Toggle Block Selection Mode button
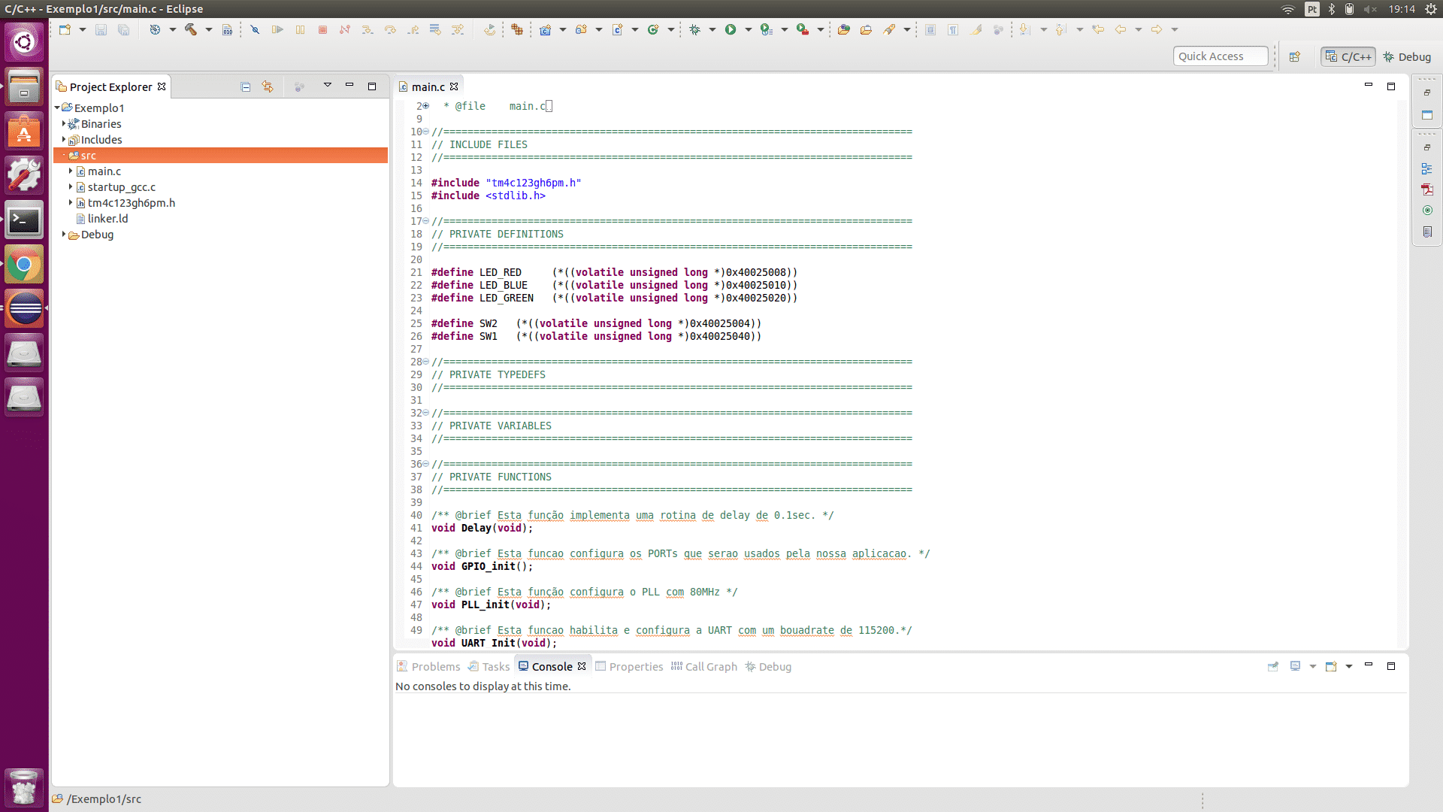This screenshot has height=812, width=1443. (930, 29)
